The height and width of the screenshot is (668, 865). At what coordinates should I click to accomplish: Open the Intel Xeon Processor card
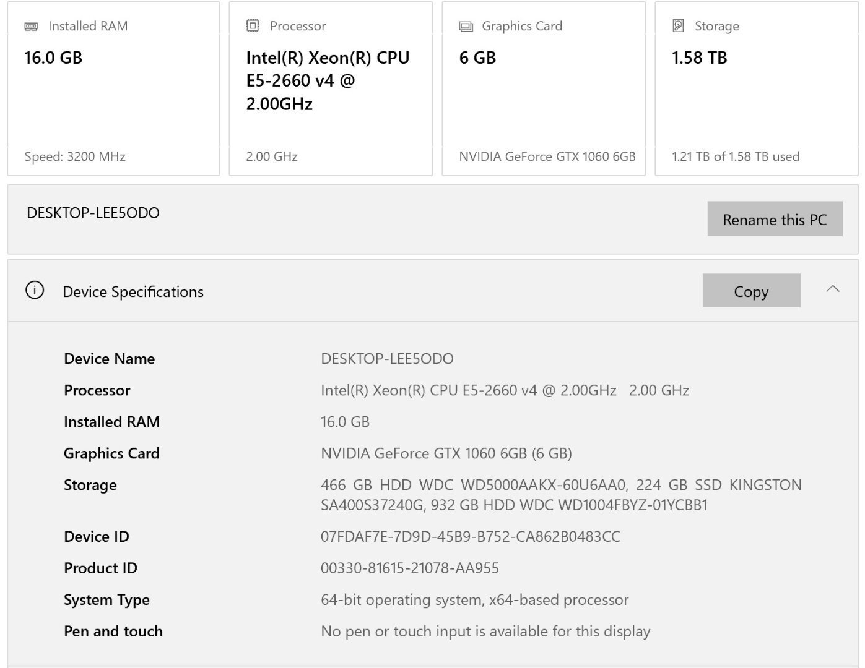point(331,90)
